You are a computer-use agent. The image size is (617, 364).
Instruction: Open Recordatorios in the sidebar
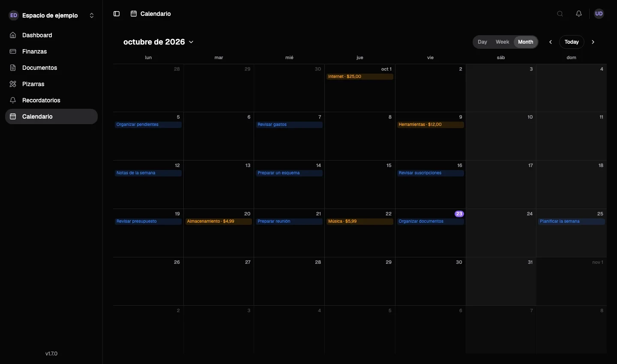51,100
